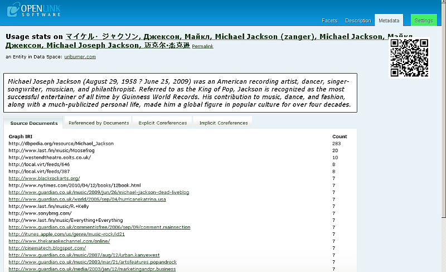Open guardian urban.kanyewest link

tap(84, 255)
